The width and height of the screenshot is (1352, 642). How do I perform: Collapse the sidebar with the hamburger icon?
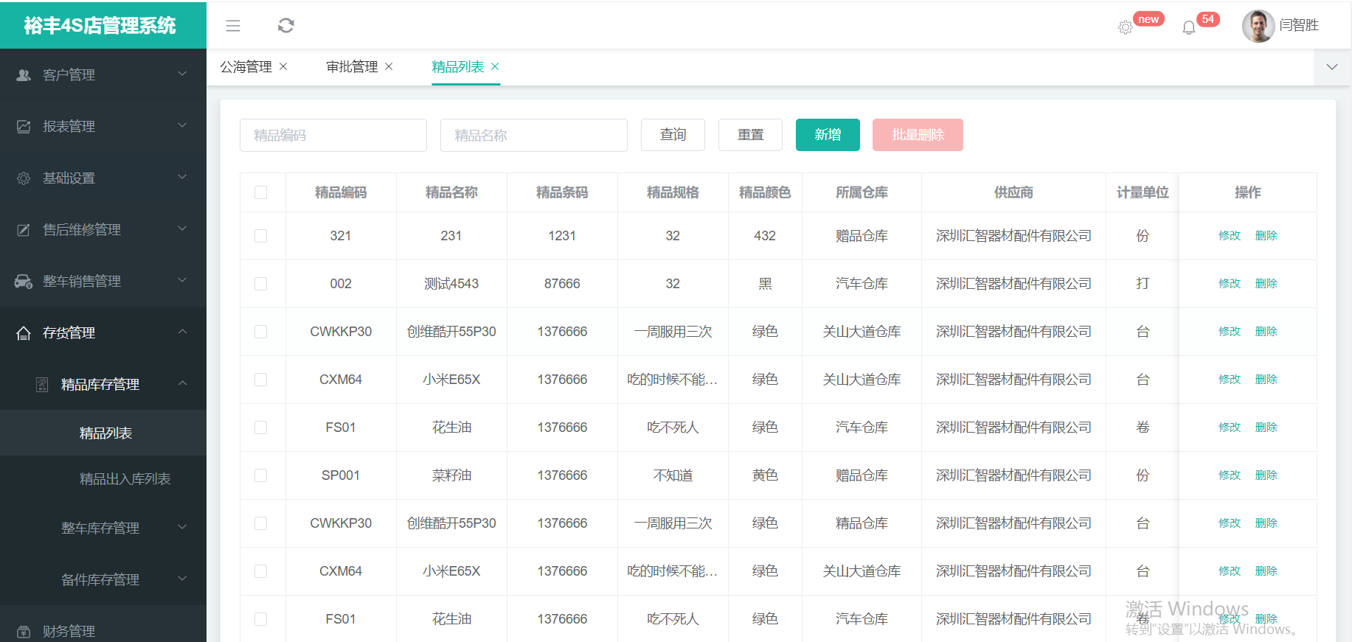click(x=233, y=26)
